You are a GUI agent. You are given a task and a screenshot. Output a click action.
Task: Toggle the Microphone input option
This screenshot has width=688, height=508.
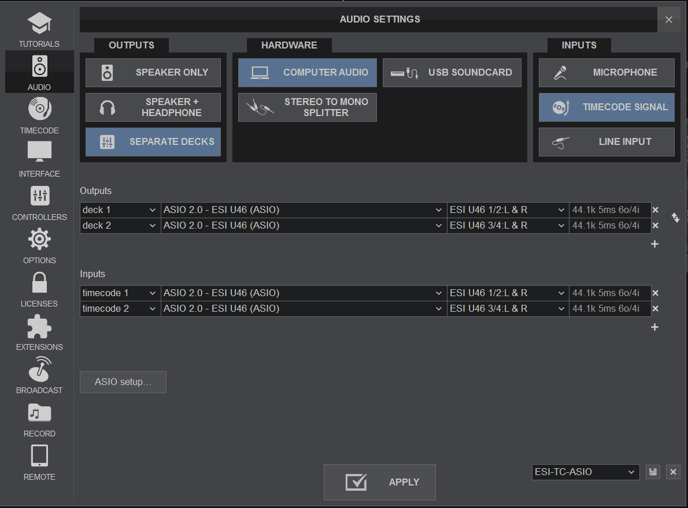pos(606,73)
